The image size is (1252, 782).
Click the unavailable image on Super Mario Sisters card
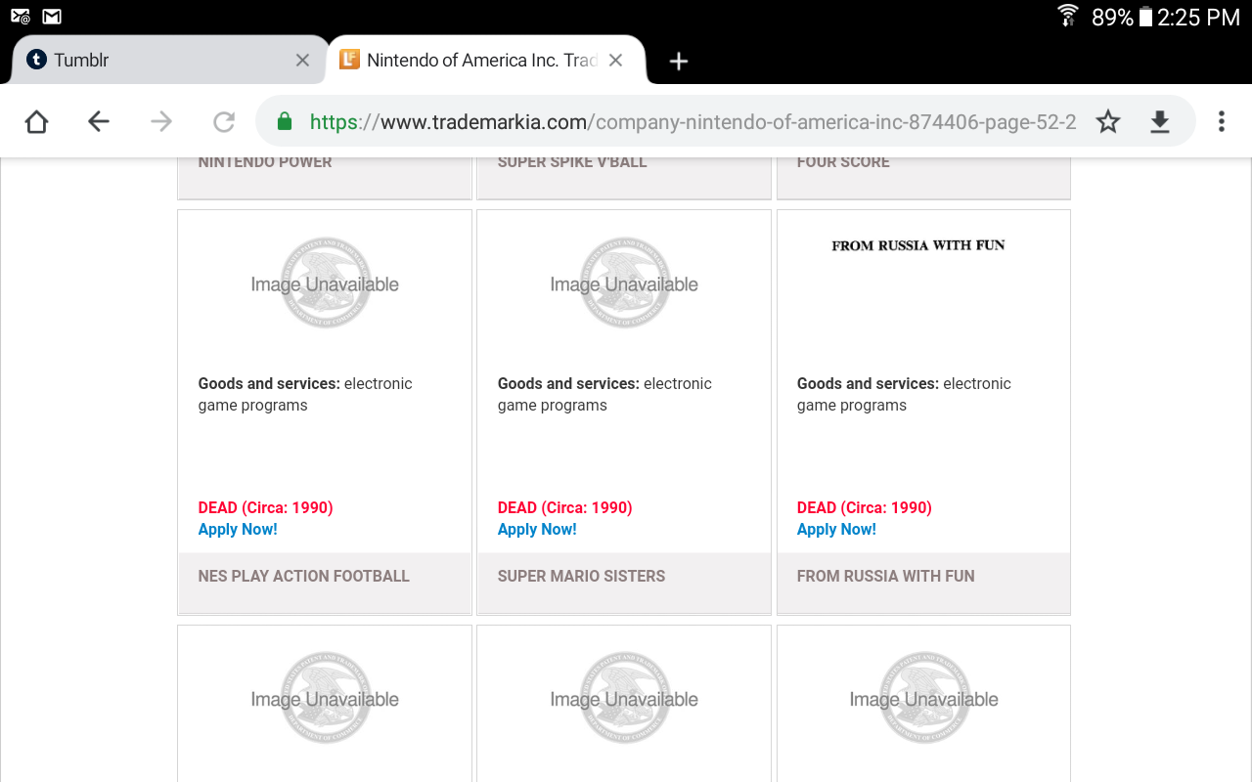(624, 283)
